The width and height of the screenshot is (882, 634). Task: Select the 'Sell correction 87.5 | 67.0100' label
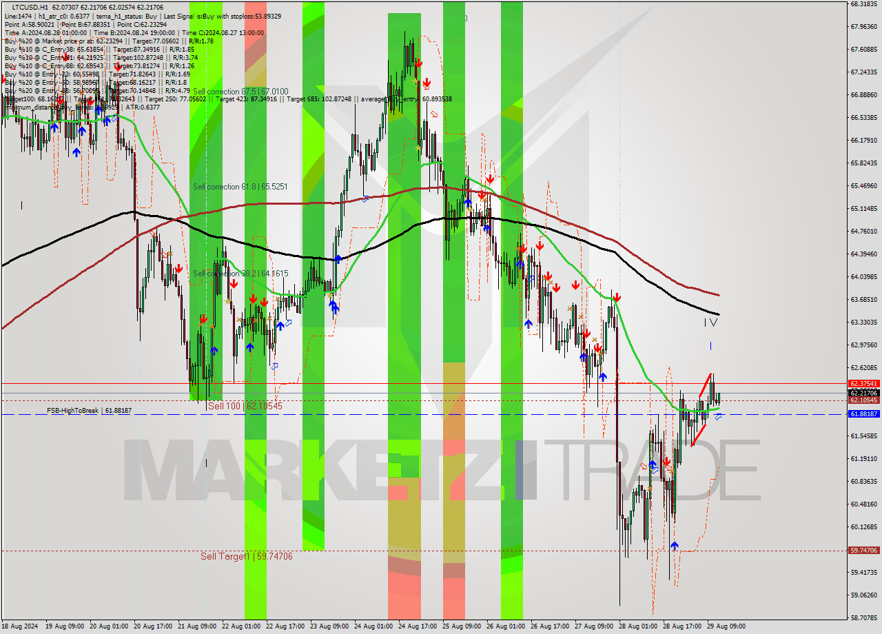click(240, 92)
